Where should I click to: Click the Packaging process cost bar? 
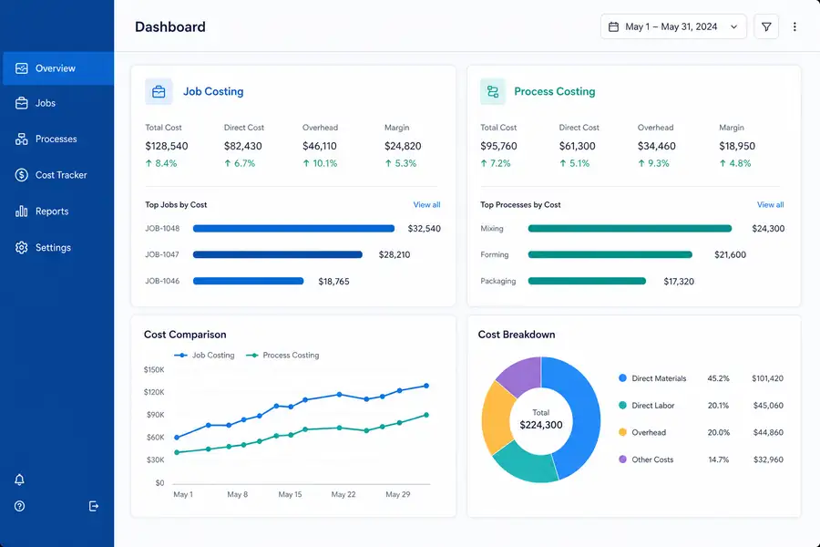[x=587, y=281]
